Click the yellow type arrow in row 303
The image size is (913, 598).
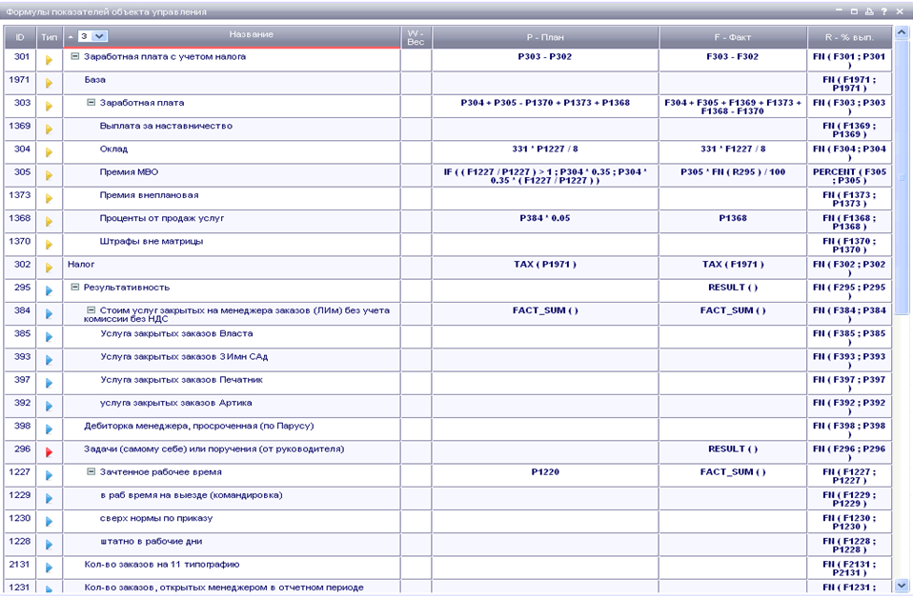point(49,106)
